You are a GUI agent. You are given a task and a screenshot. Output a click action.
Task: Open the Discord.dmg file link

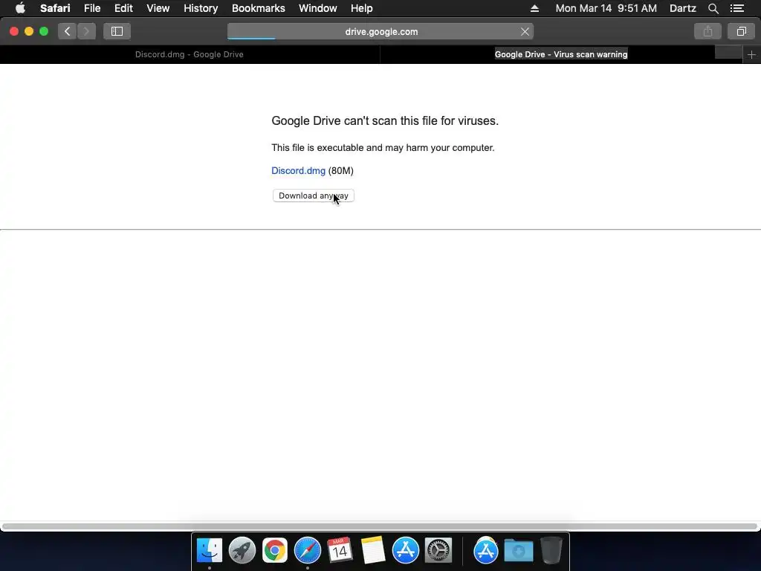coord(298,171)
